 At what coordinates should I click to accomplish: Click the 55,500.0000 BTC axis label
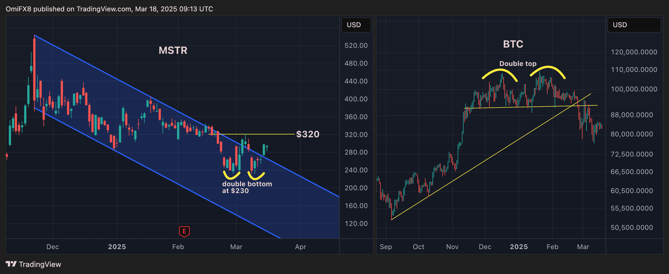point(632,208)
